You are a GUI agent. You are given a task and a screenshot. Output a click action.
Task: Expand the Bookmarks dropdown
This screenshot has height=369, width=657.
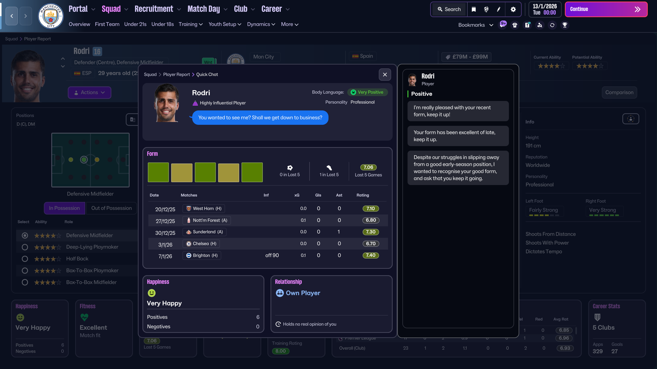(x=476, y=25)
